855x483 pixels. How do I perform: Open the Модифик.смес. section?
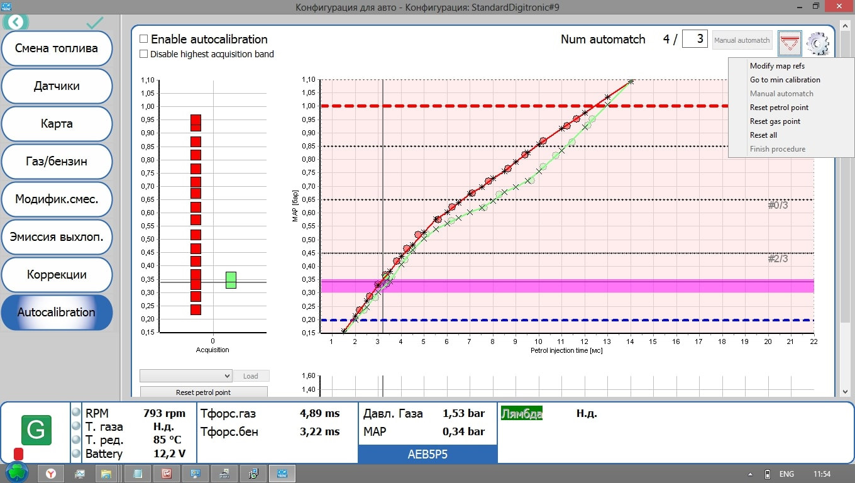(x=57, y=199)
